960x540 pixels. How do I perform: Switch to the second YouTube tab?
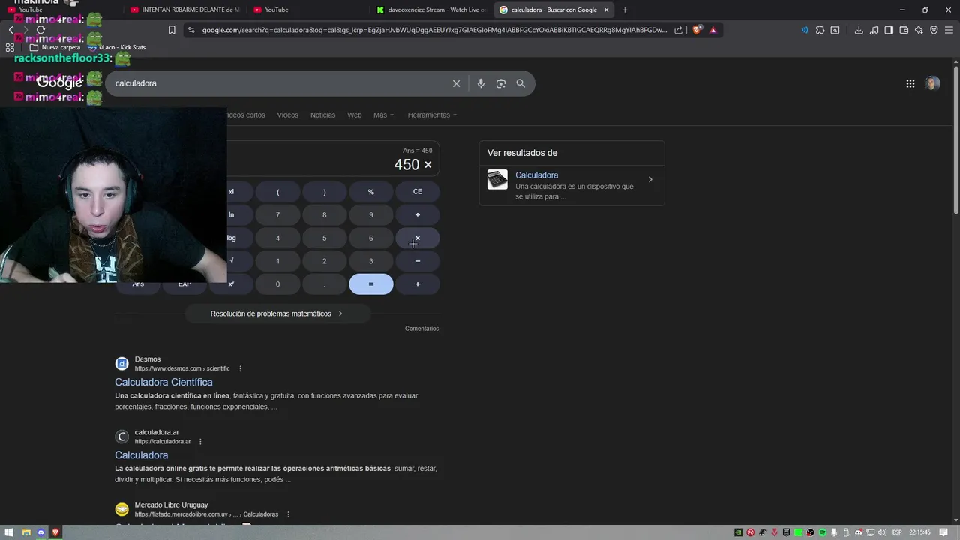click(308, 10)
